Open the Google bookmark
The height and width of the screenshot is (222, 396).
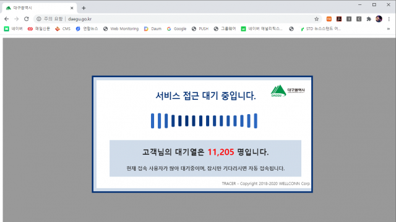(x=176, y=29)
